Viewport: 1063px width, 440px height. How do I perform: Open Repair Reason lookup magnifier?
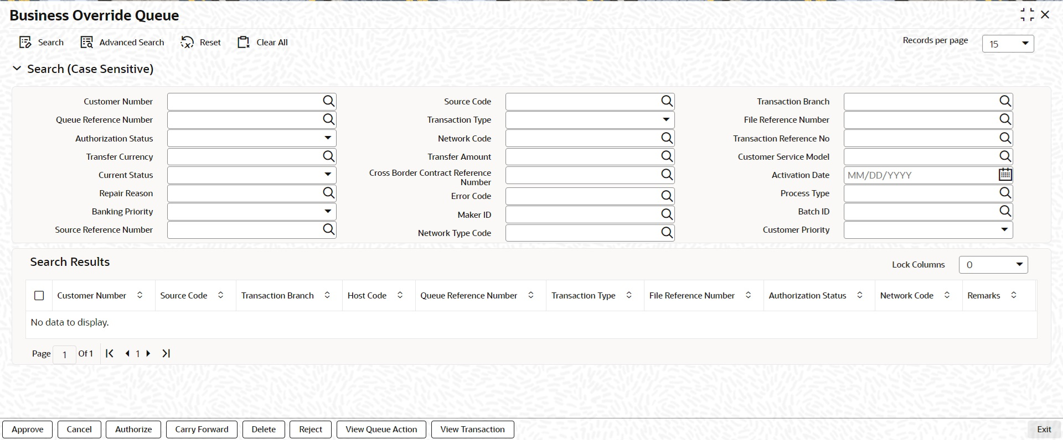(329, 193)
